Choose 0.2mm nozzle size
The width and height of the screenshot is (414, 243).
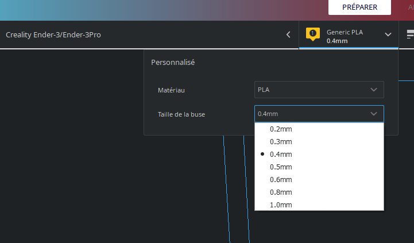tap(281, 129)
